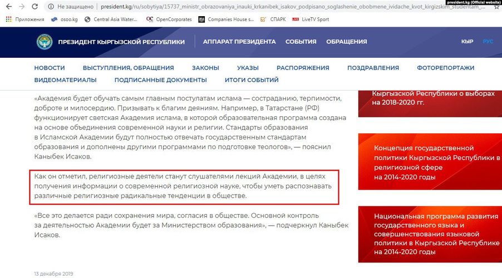Click the Kyrgyz state emblem logo
Viewport: 502px width, 278px height.
pyautogui.click(x=45, y=42)
